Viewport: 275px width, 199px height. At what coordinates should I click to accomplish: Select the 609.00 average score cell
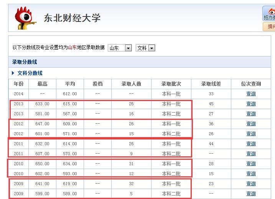point(70,124)
